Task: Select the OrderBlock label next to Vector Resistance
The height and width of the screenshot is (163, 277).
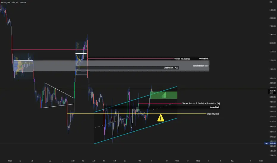Action: 204,59
